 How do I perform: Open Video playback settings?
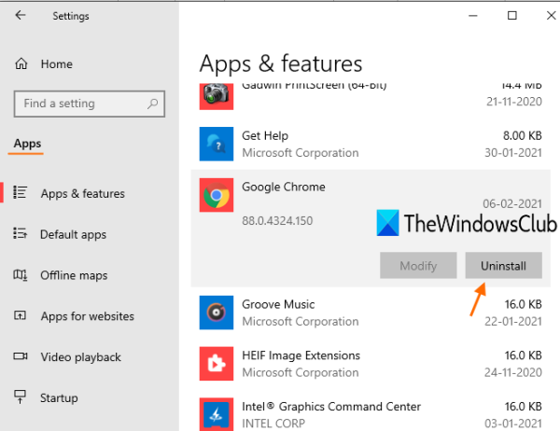[x=80, y=357]
